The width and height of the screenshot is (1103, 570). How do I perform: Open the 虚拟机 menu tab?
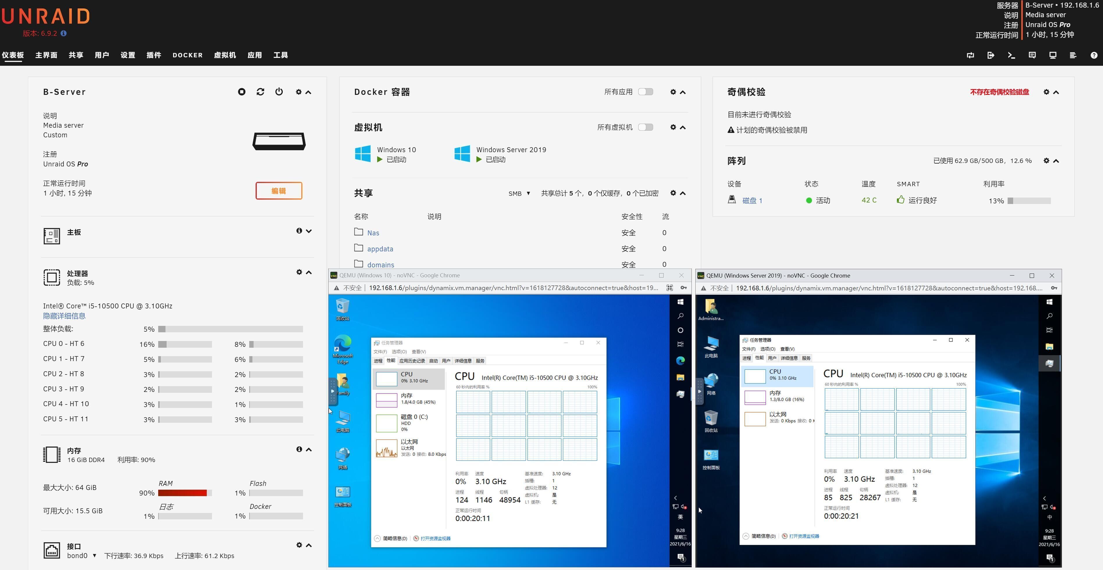click(225, 55)
